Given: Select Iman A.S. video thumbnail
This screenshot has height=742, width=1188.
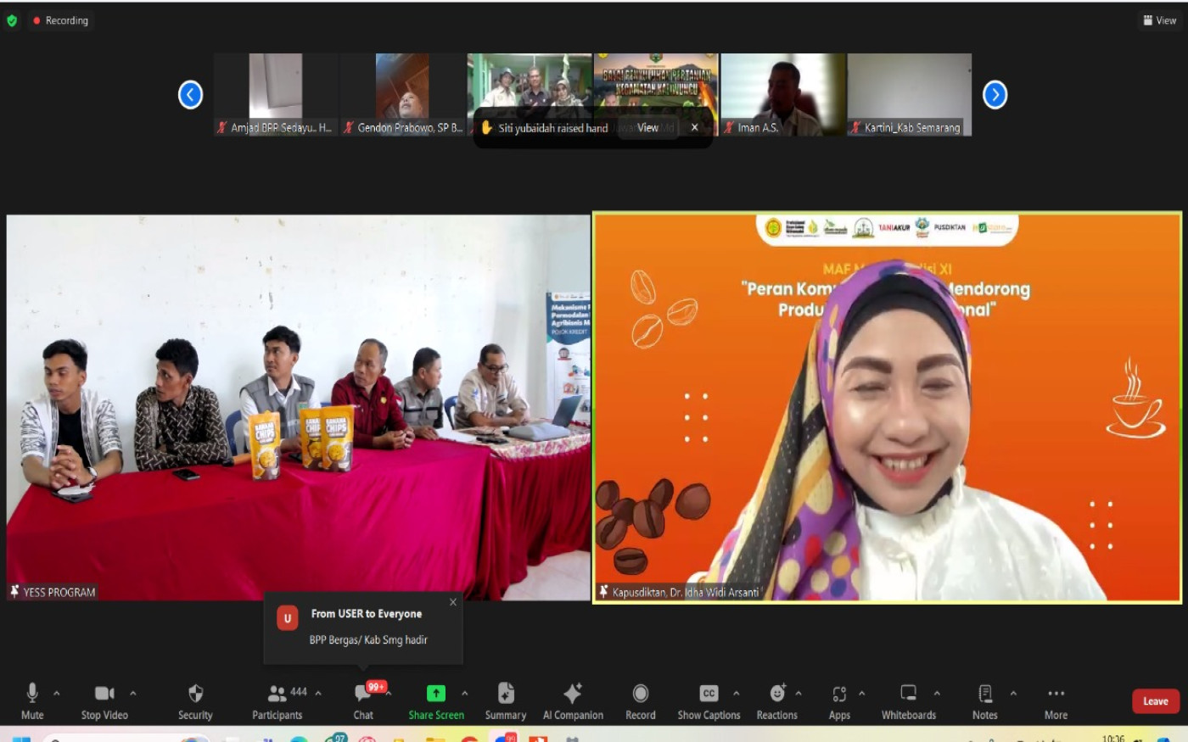Looking at the screenshot, I should (782, 94).
